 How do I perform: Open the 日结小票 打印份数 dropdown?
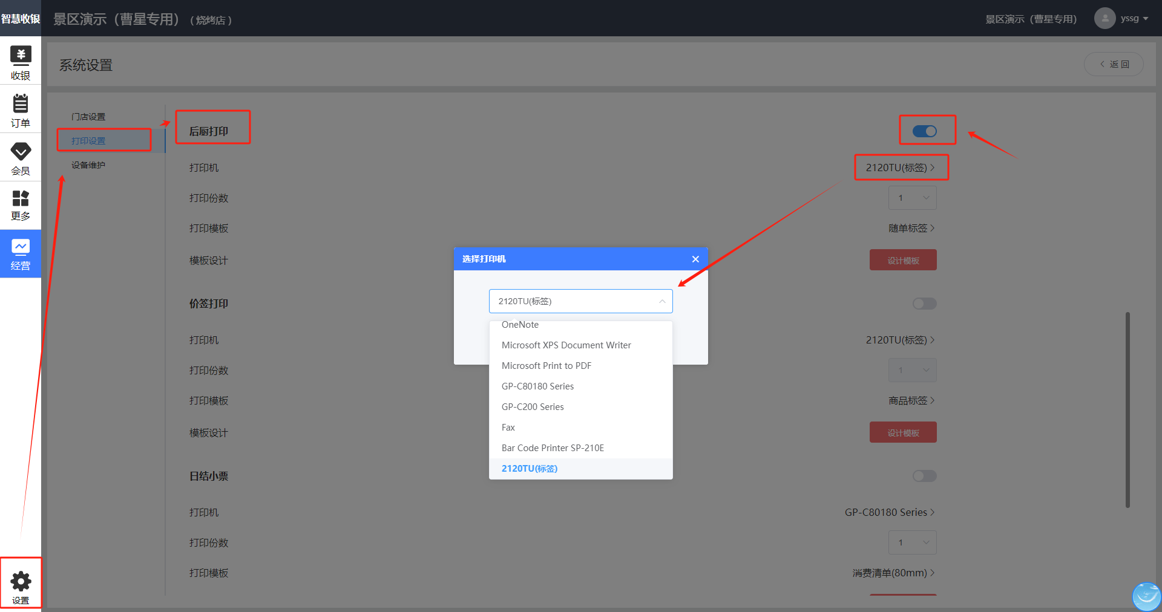click(x=912, y=542)
